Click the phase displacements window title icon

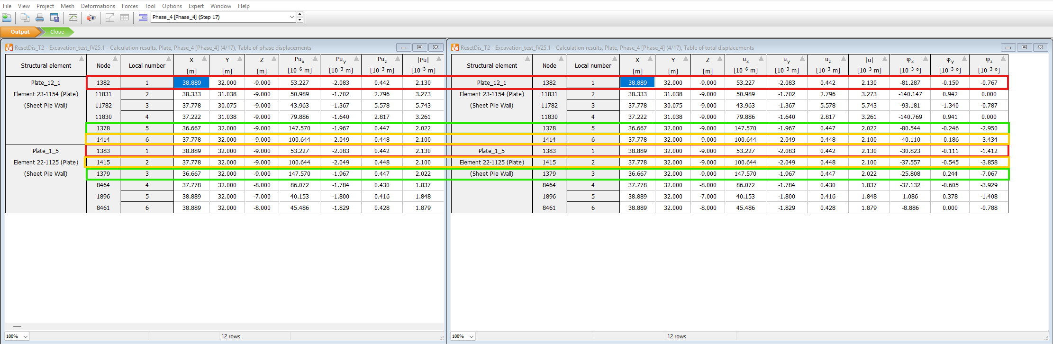pos(9,47)
